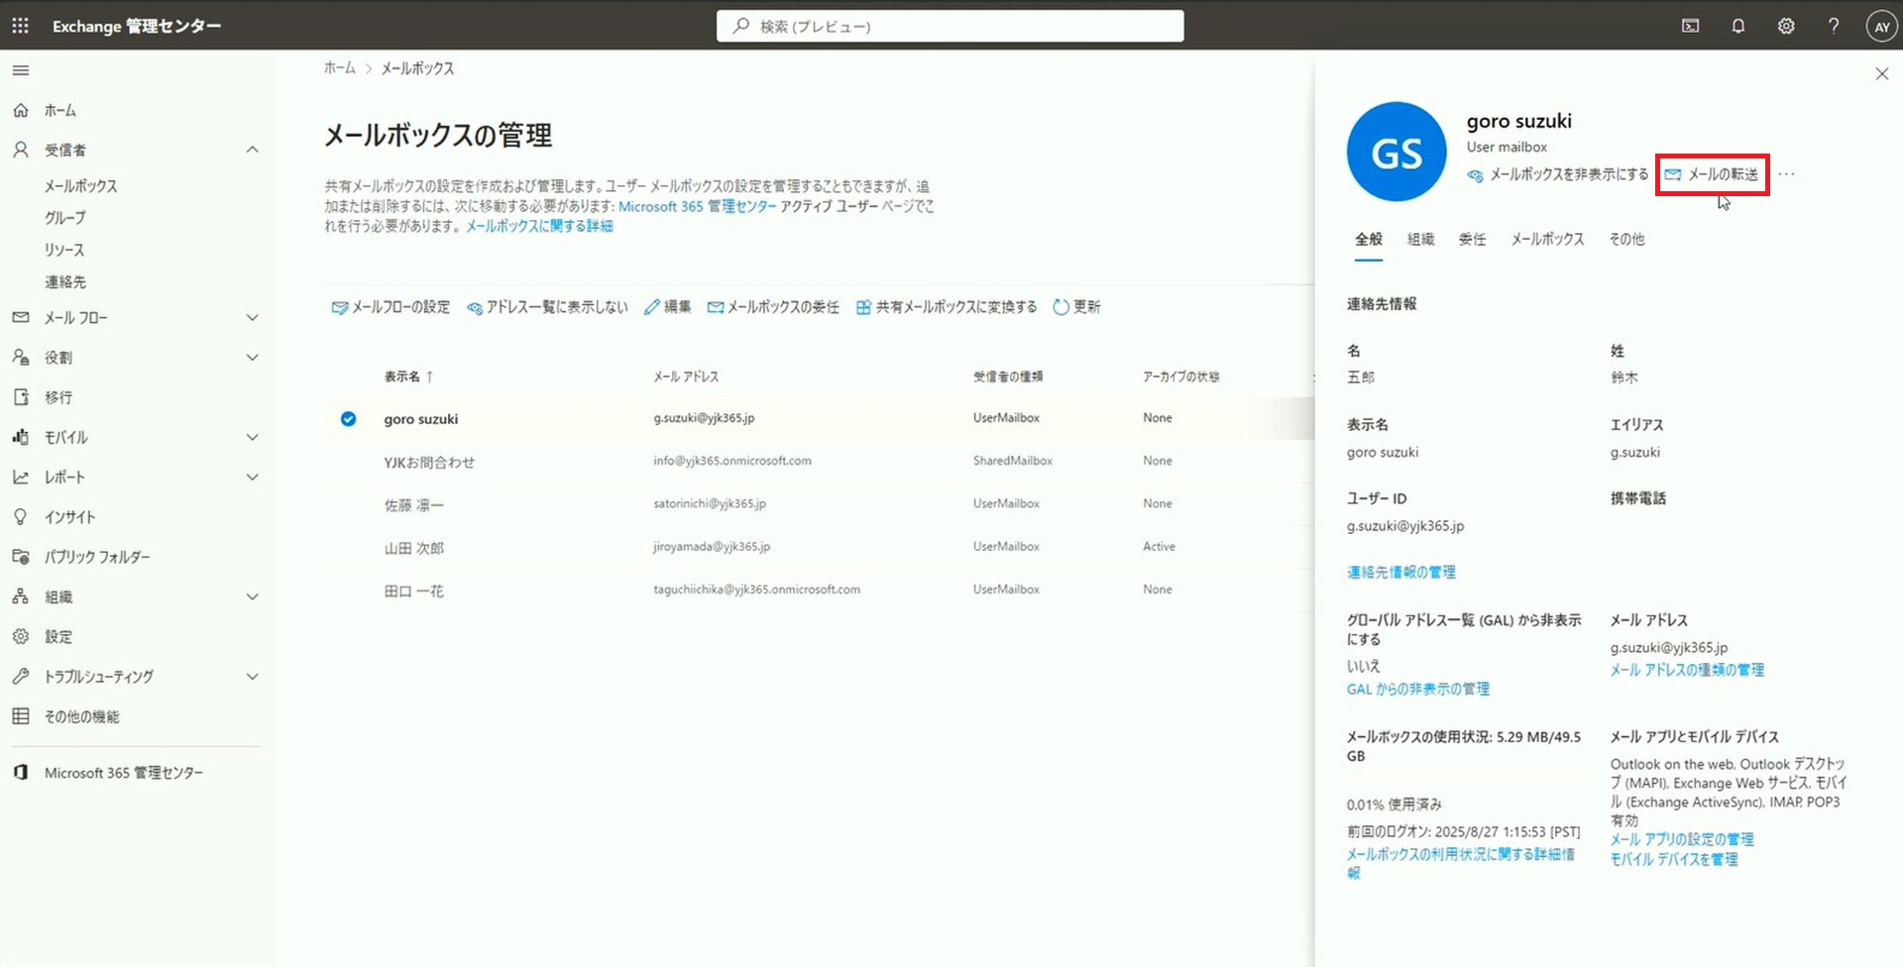
Task: Select the 山田 次郎 mailbox row
Action: [x=414, y=548]
